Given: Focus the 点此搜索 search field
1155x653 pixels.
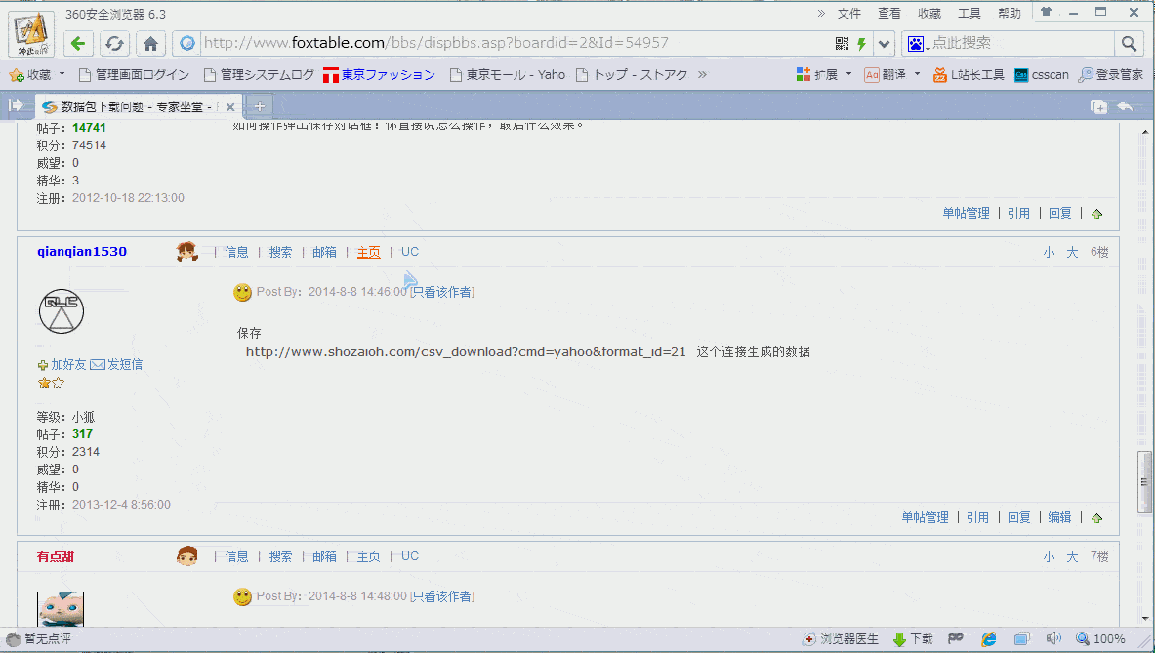Looking at the screenshot, I should pos(1021,43).
